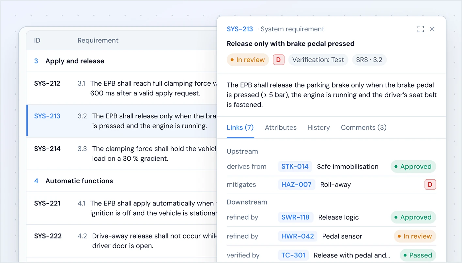This screenshot has width=462, height=263.
Task: Switch to the History tab
Action: (x=318, y=127)
